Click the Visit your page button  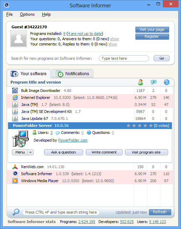[152, 30]
